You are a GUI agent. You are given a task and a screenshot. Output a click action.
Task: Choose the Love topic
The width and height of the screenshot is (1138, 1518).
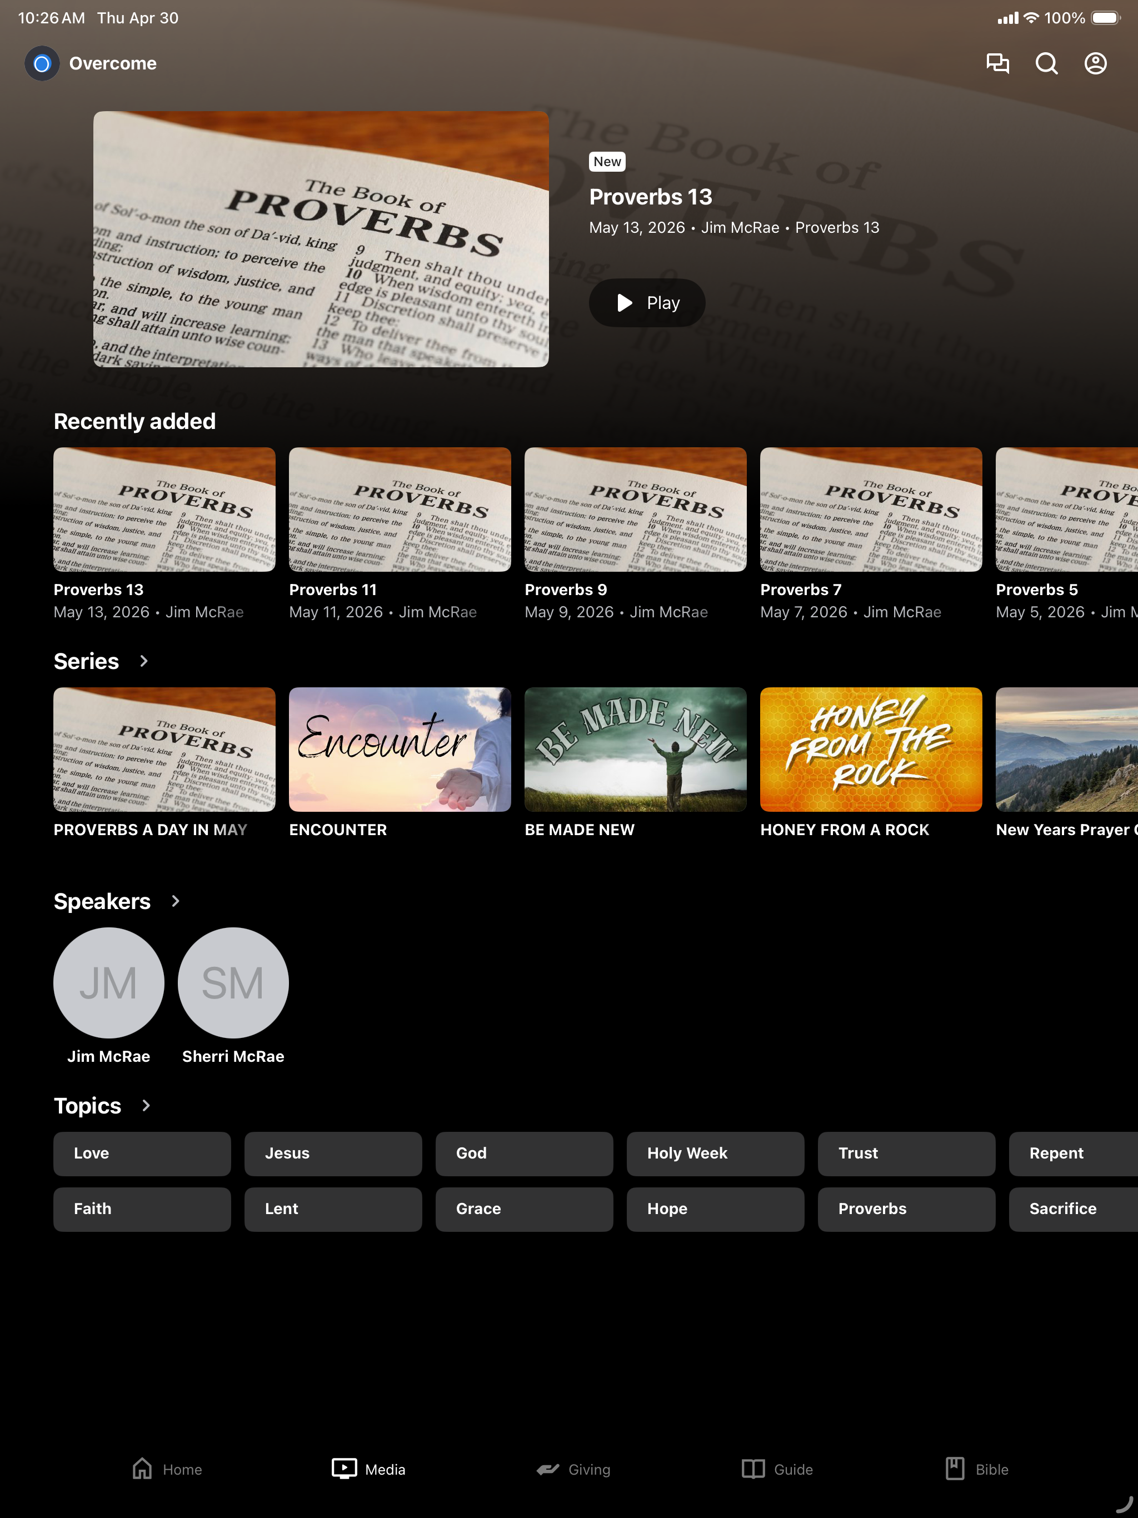[142, 1154]
